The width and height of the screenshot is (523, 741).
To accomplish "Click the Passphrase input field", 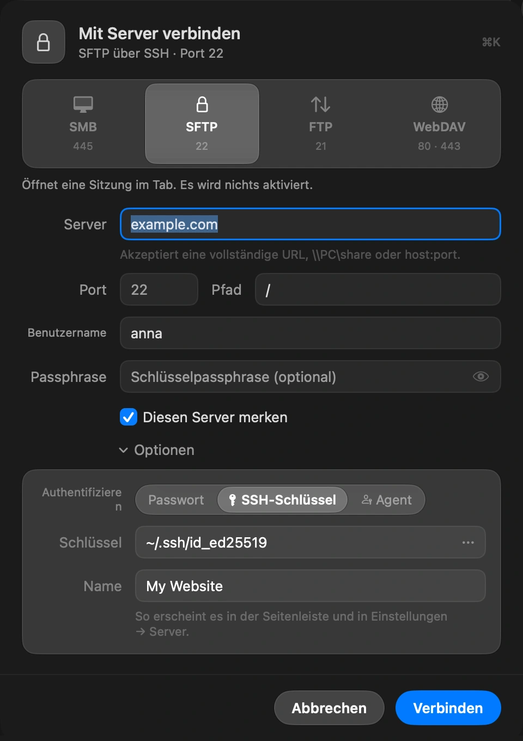I will [310, 376].
